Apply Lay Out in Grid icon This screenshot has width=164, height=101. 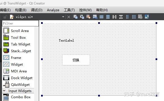tap(134, 17)
